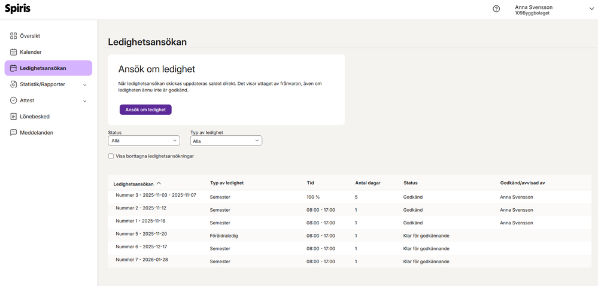Sort by the Ledighetsansökan column header
The width and height of the screenshot is (598, 286).
click(133, 184)
